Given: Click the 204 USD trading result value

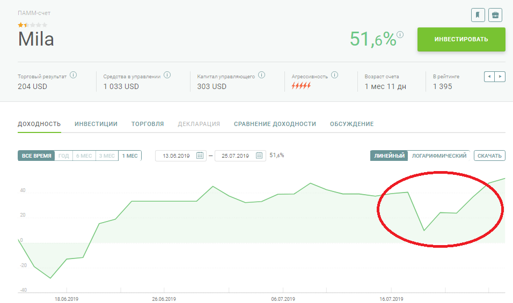Looking at the screenshot, I should pos(32,86).
